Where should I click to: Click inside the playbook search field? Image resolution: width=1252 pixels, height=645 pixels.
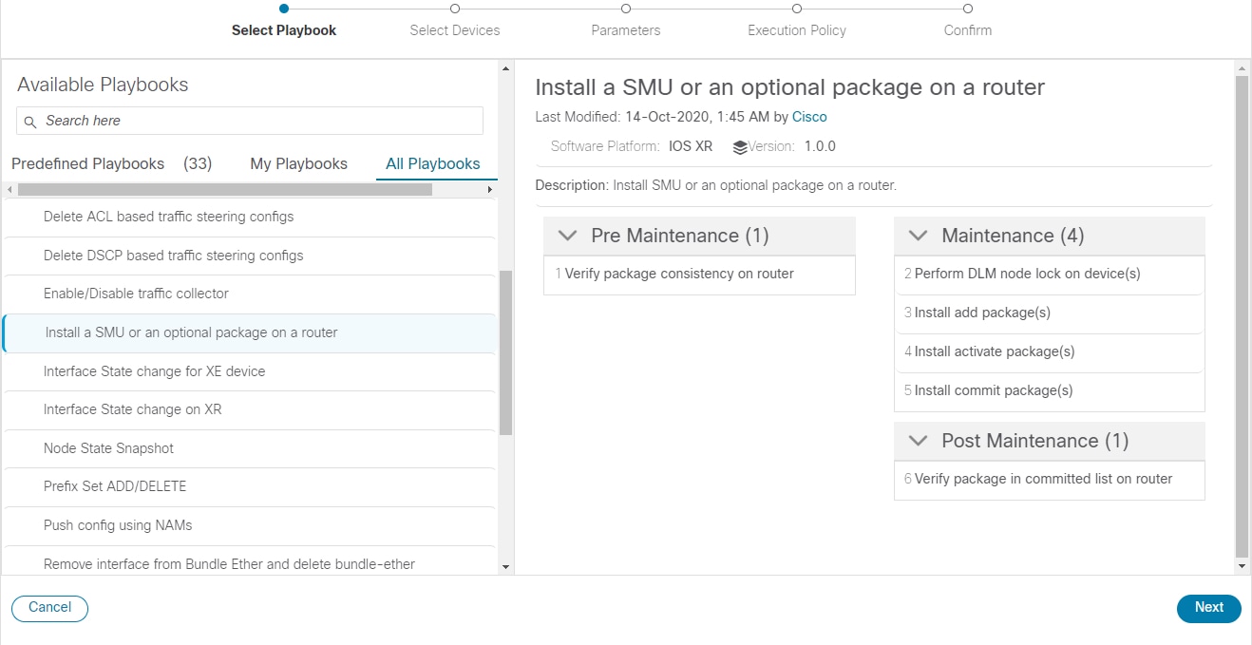tap(247, 121)
